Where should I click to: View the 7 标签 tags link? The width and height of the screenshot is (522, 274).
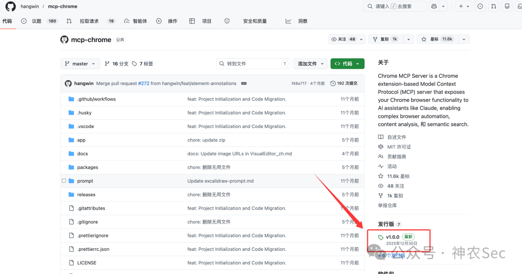143,64
